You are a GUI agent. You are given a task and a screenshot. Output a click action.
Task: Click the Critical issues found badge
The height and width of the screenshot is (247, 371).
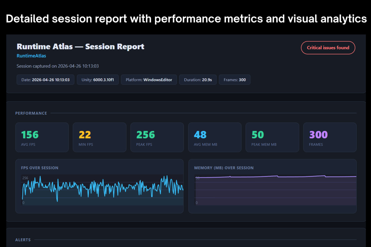pyautogui.click(x=328, y=48)
